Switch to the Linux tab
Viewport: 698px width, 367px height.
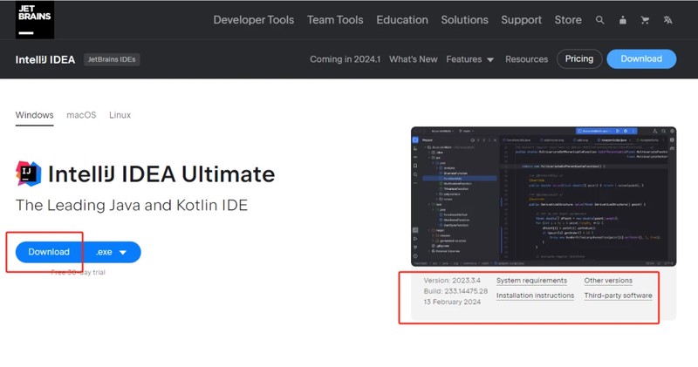[x=120, y=115]
